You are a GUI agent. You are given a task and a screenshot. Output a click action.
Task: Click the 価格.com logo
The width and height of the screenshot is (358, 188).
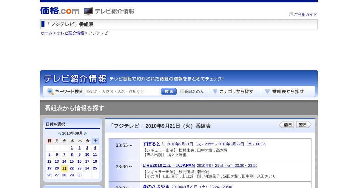pos(60,11)
